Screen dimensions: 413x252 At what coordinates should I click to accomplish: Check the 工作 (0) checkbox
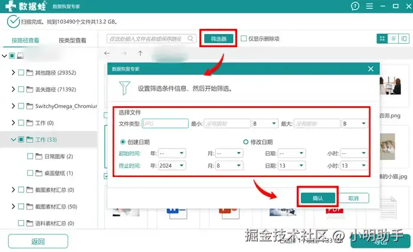tap(21, 123)
